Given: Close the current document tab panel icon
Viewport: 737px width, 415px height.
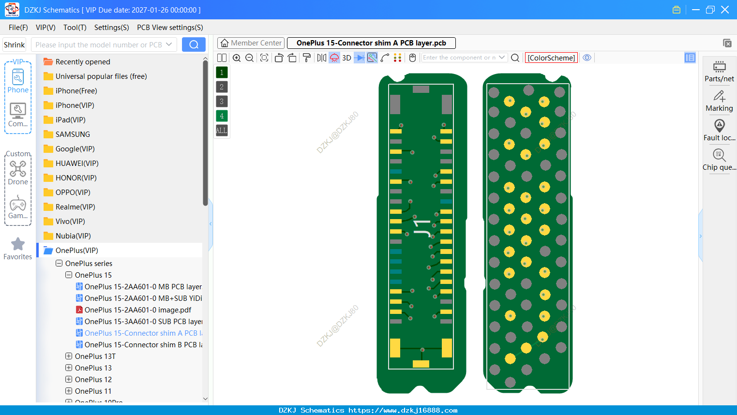Looking at the screenshot, I should (x=727, y=43).
